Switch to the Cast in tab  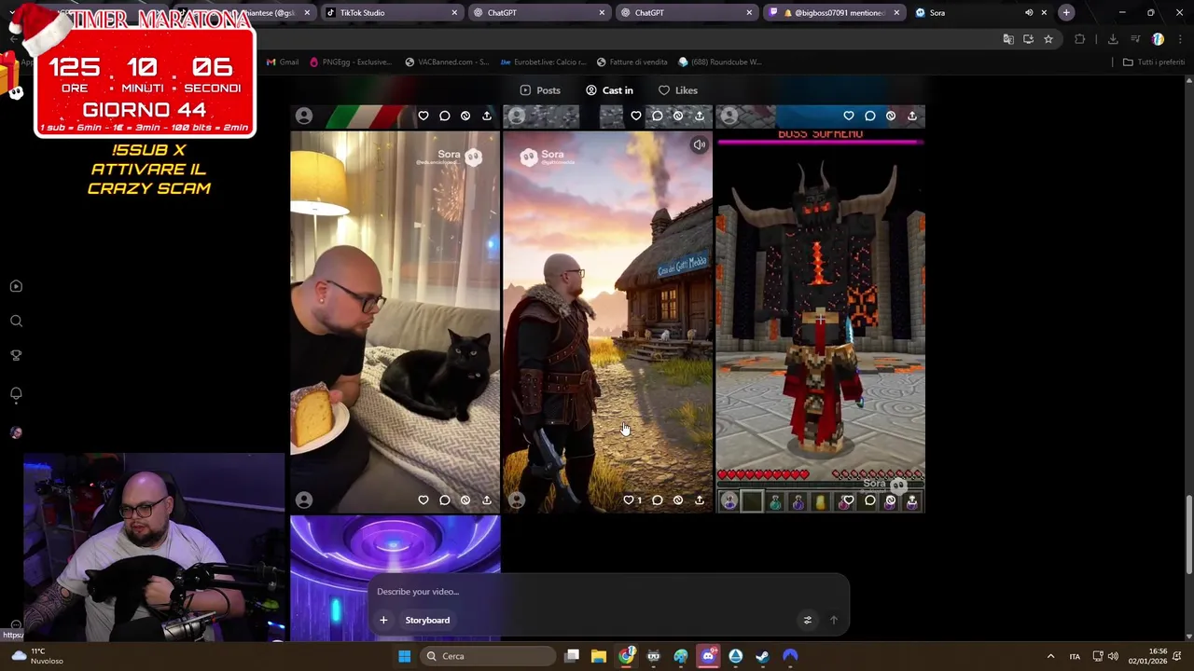609,90
